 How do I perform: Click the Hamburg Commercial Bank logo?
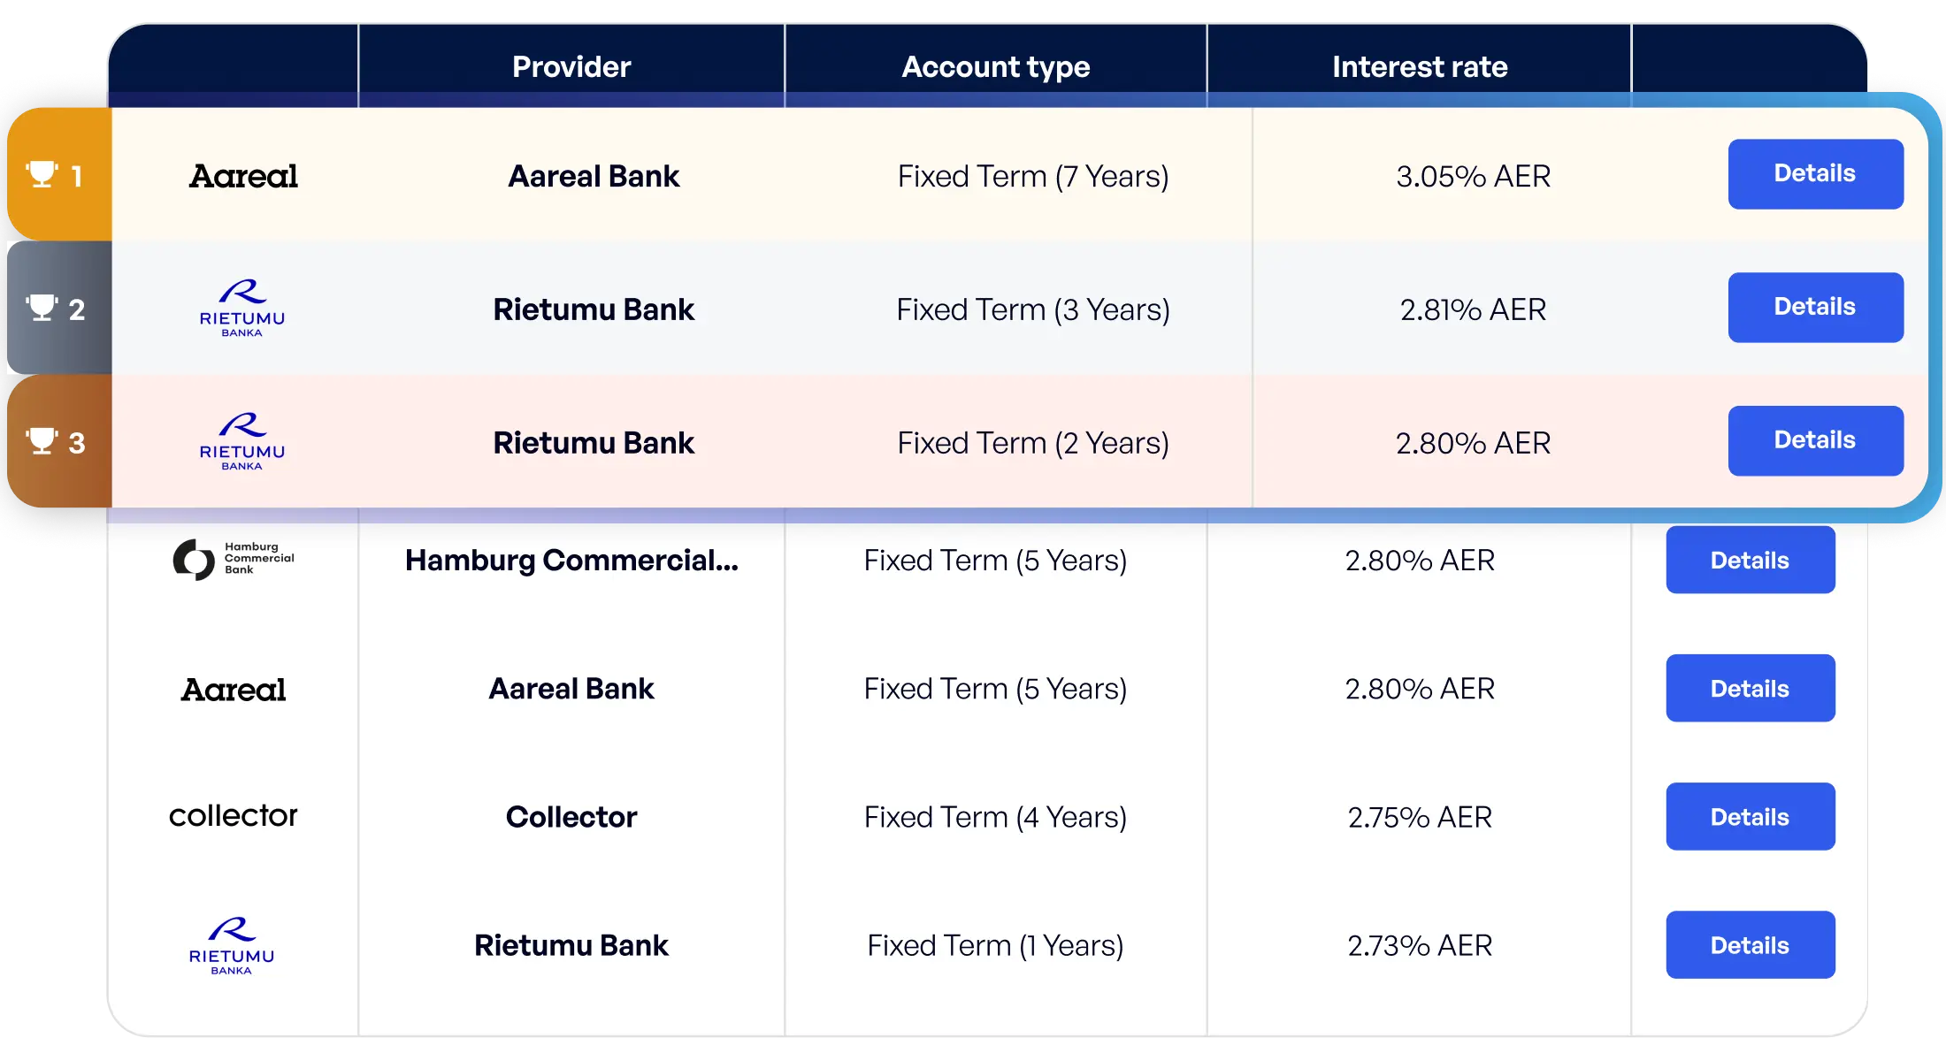pyautogui.click(x=234, y=559)
